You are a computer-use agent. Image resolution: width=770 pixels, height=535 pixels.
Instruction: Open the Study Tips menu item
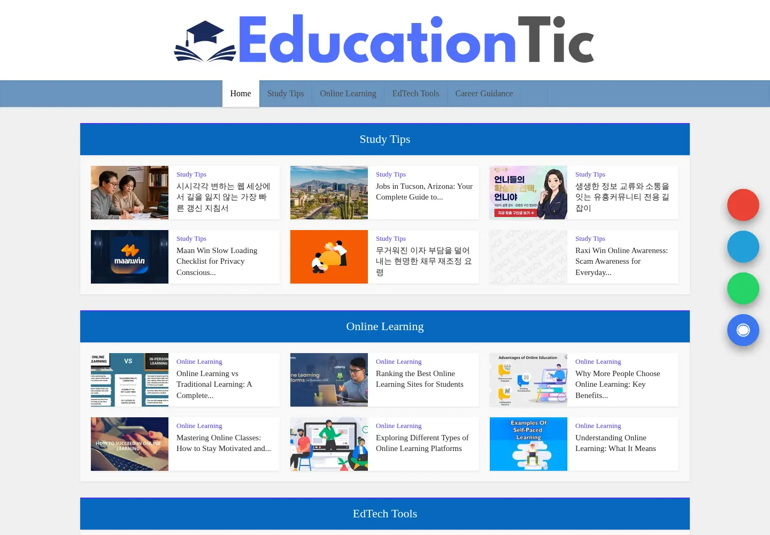286,94
